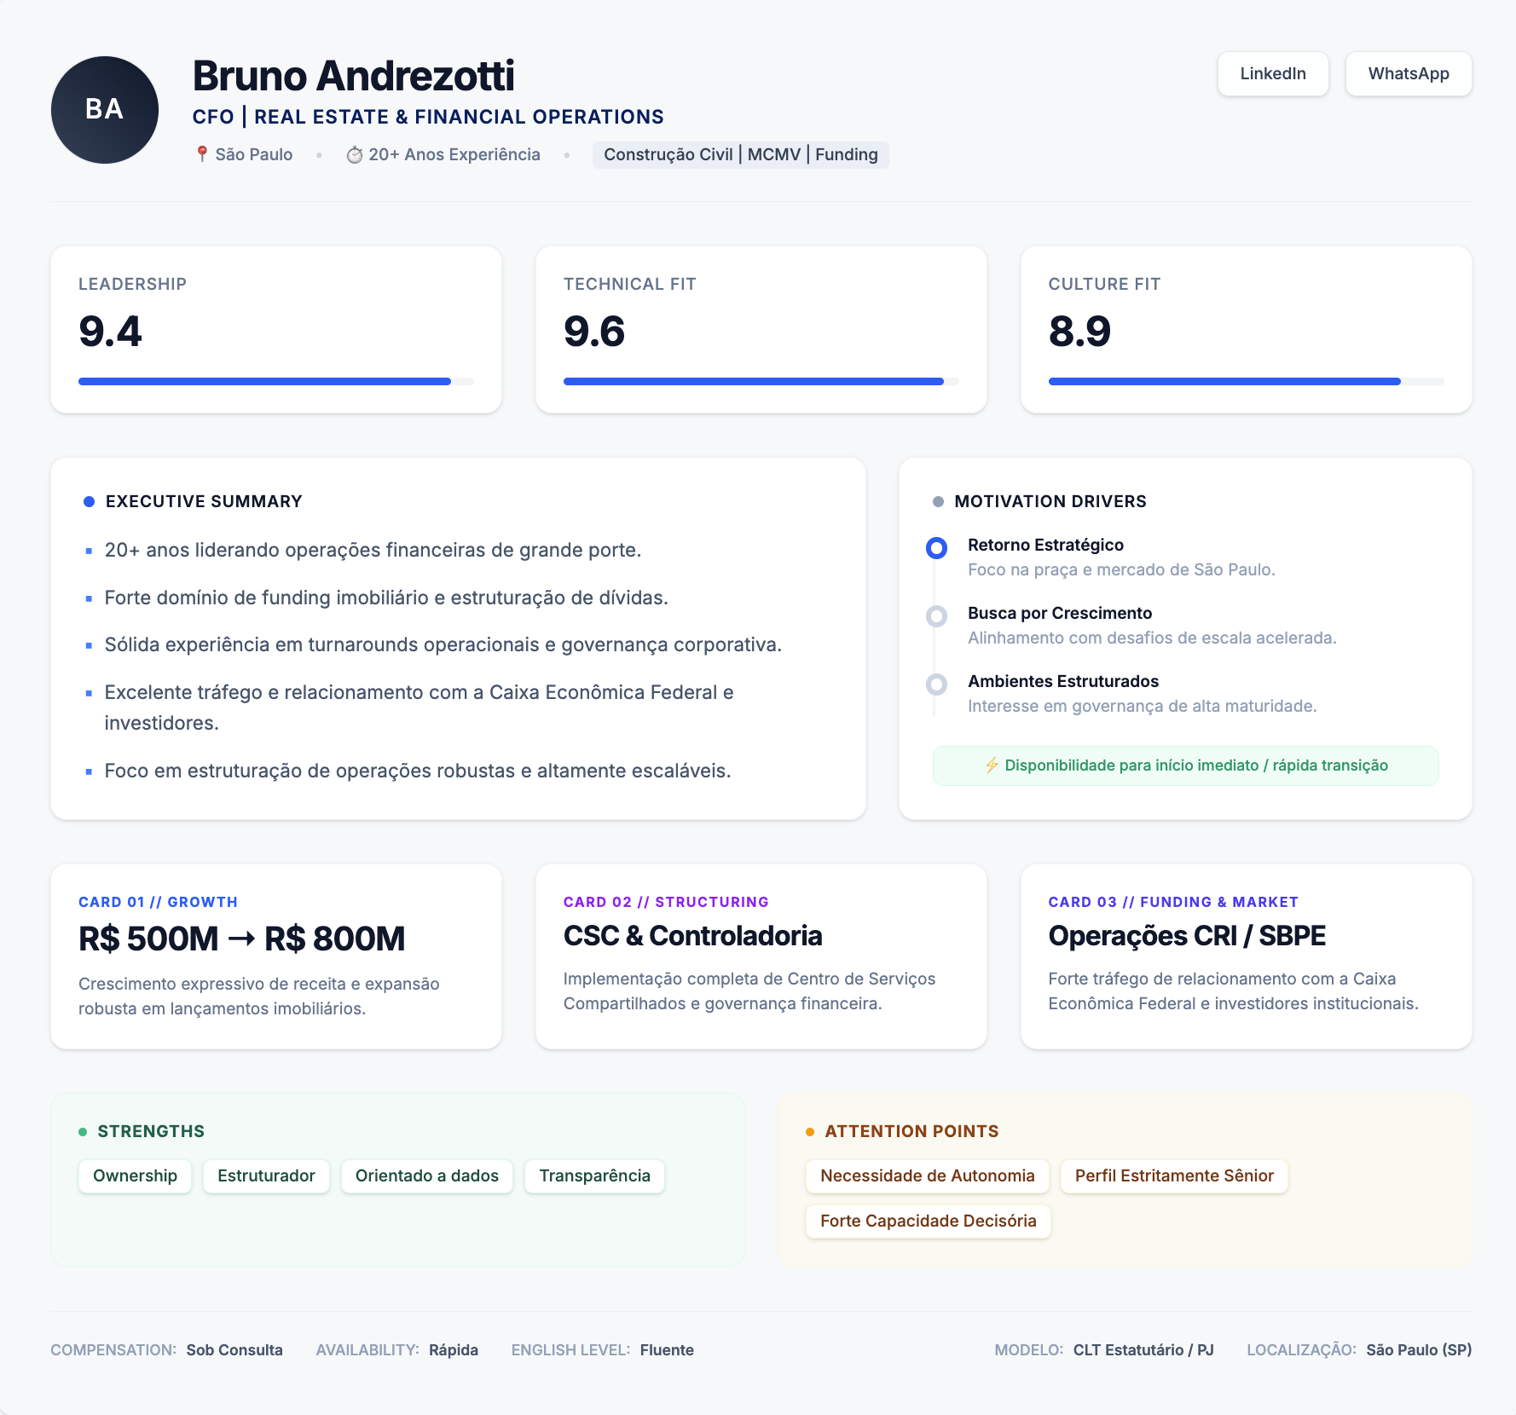The width and height of the screenshot is (1516, 1415).
Task: Click the lightning bolt availability icon
Action: 992,765
